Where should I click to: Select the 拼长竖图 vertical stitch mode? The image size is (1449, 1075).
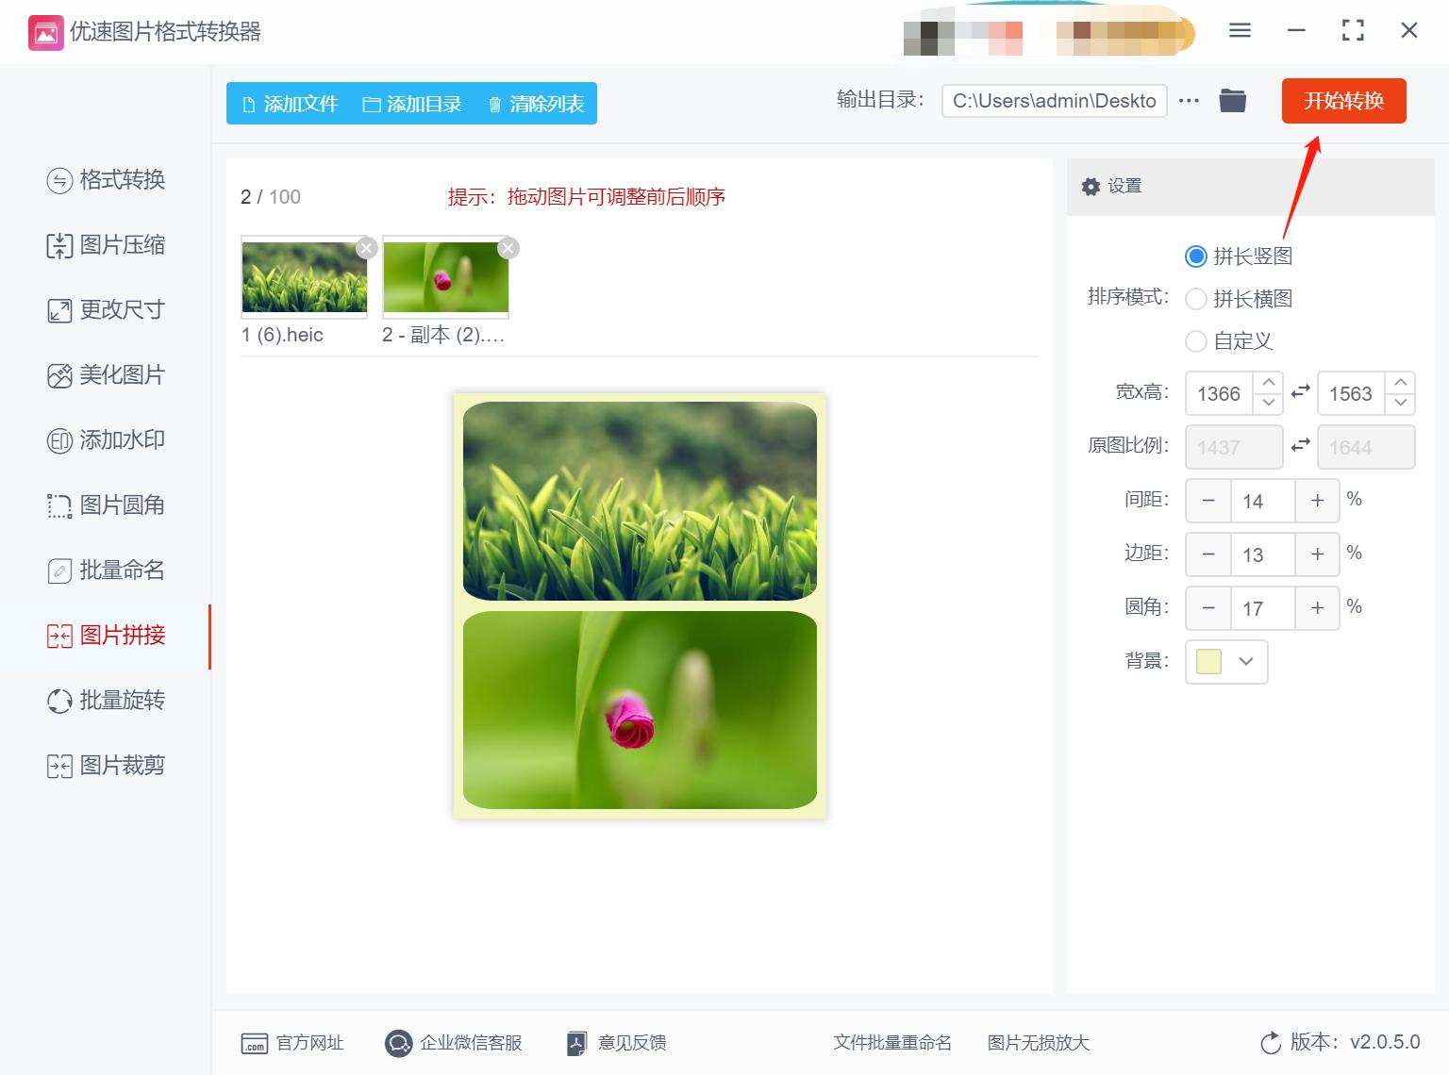pos(1196,256)
